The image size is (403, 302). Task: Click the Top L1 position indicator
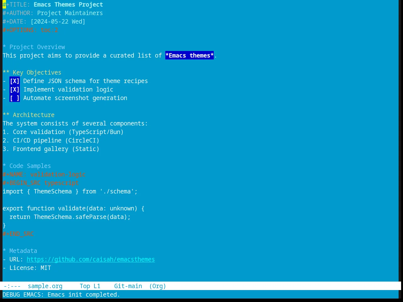click(x=90, y=286)
